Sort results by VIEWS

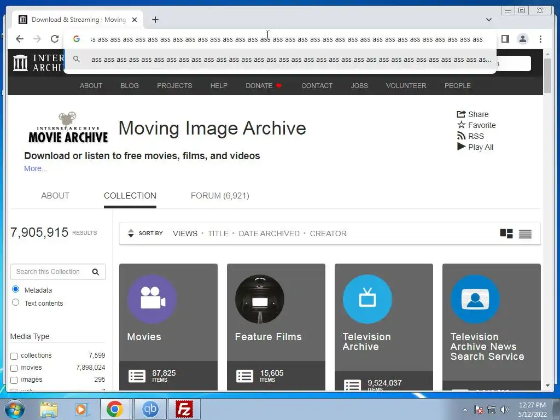(x=185, y=234)
